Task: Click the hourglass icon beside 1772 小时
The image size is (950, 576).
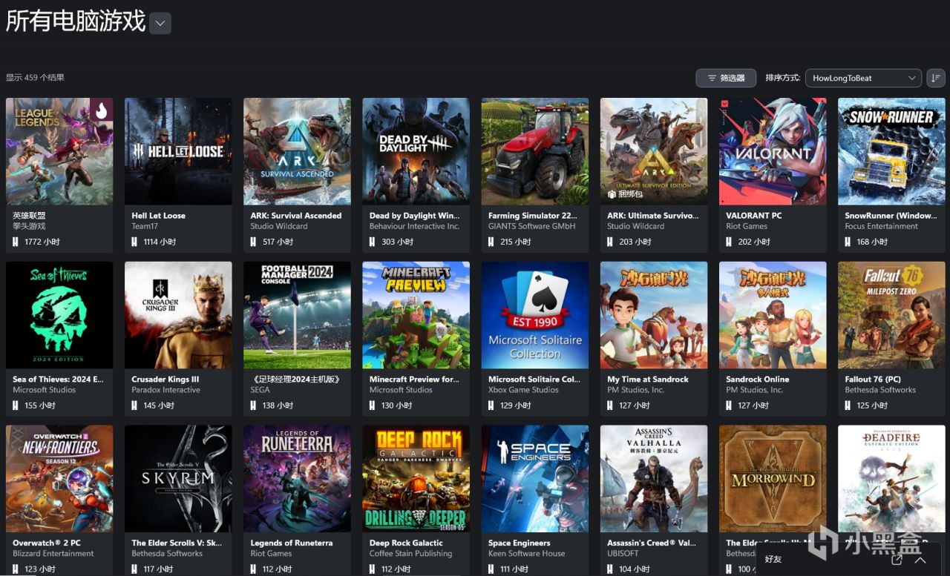Action: pyautogui.click(x=16, y=242)
